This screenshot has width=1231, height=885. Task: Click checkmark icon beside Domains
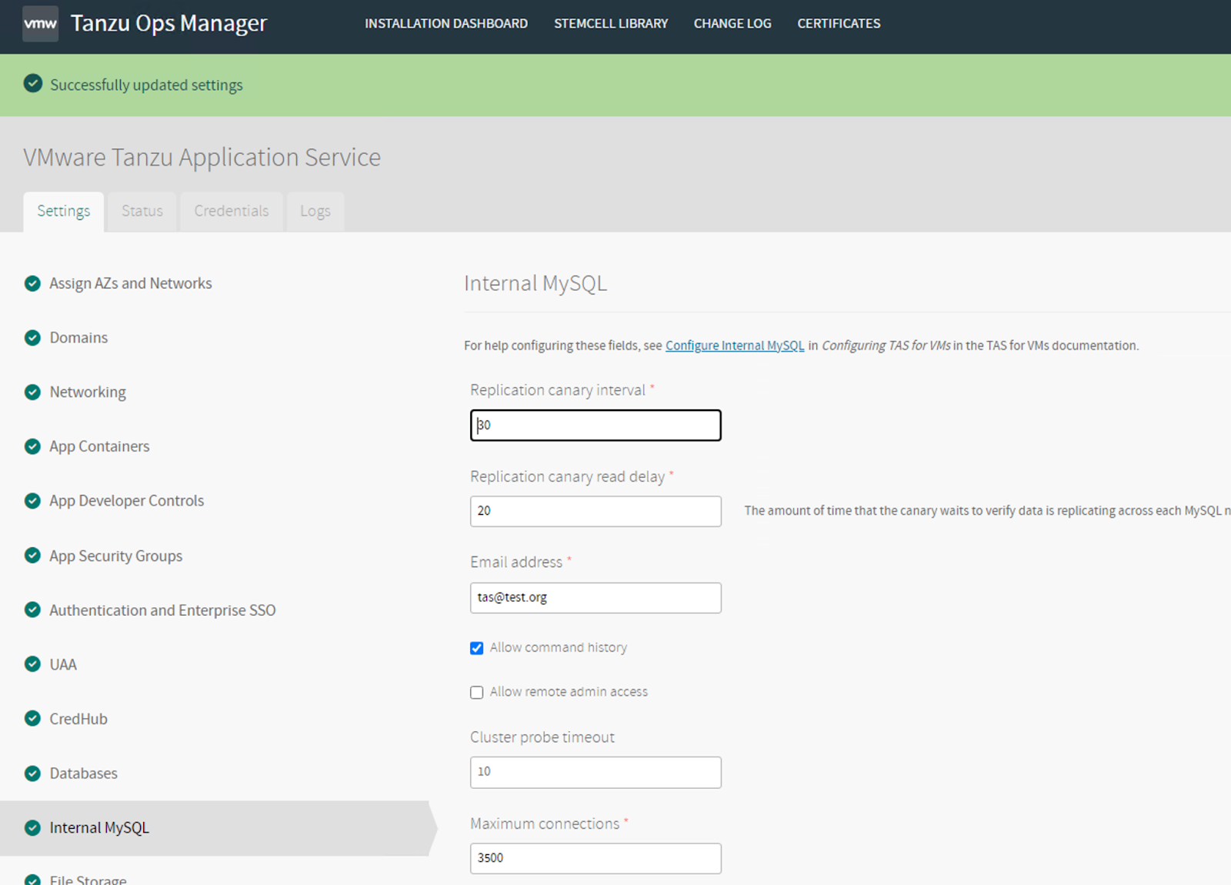point(32,337)
